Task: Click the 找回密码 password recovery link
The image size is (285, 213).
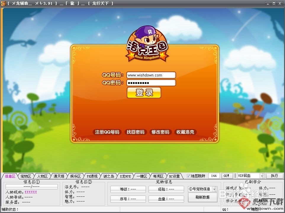Action: [136, 132]
